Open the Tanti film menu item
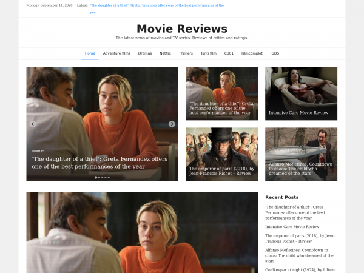The width and height of the screenshot is (364, 273). 209,53
